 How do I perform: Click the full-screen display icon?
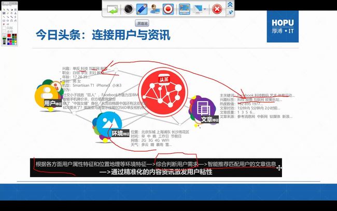(185, 9)
